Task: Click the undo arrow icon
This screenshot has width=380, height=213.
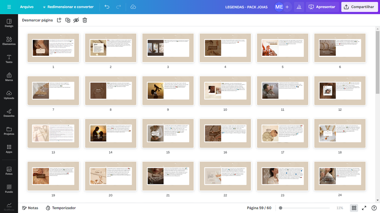Action: tap(107, 7)
